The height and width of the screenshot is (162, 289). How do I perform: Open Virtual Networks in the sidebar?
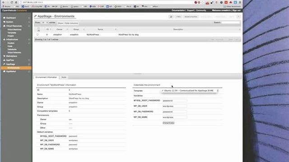(x=14, y=53)
